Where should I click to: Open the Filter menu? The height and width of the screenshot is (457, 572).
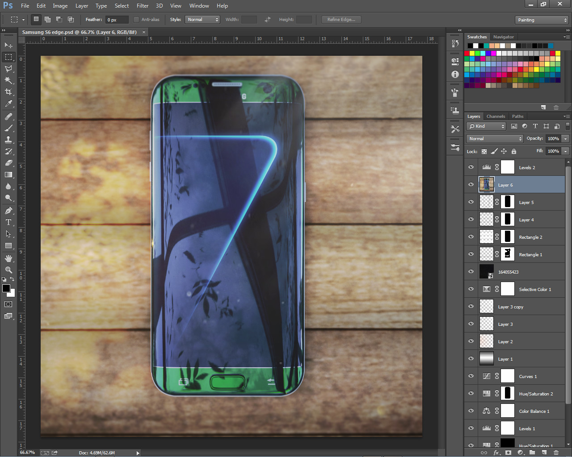click(x=143, y=6)
